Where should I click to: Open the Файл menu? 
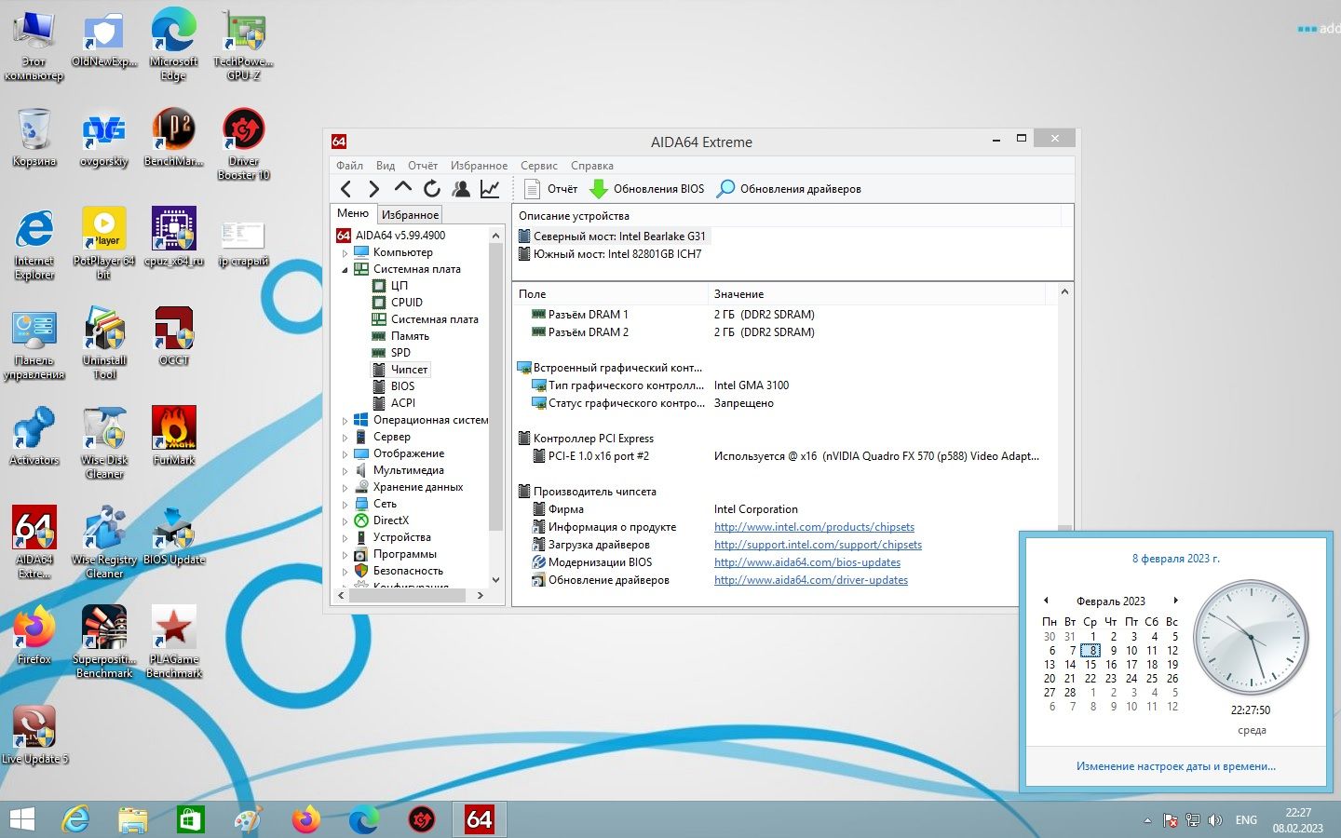tap(349, 166)
